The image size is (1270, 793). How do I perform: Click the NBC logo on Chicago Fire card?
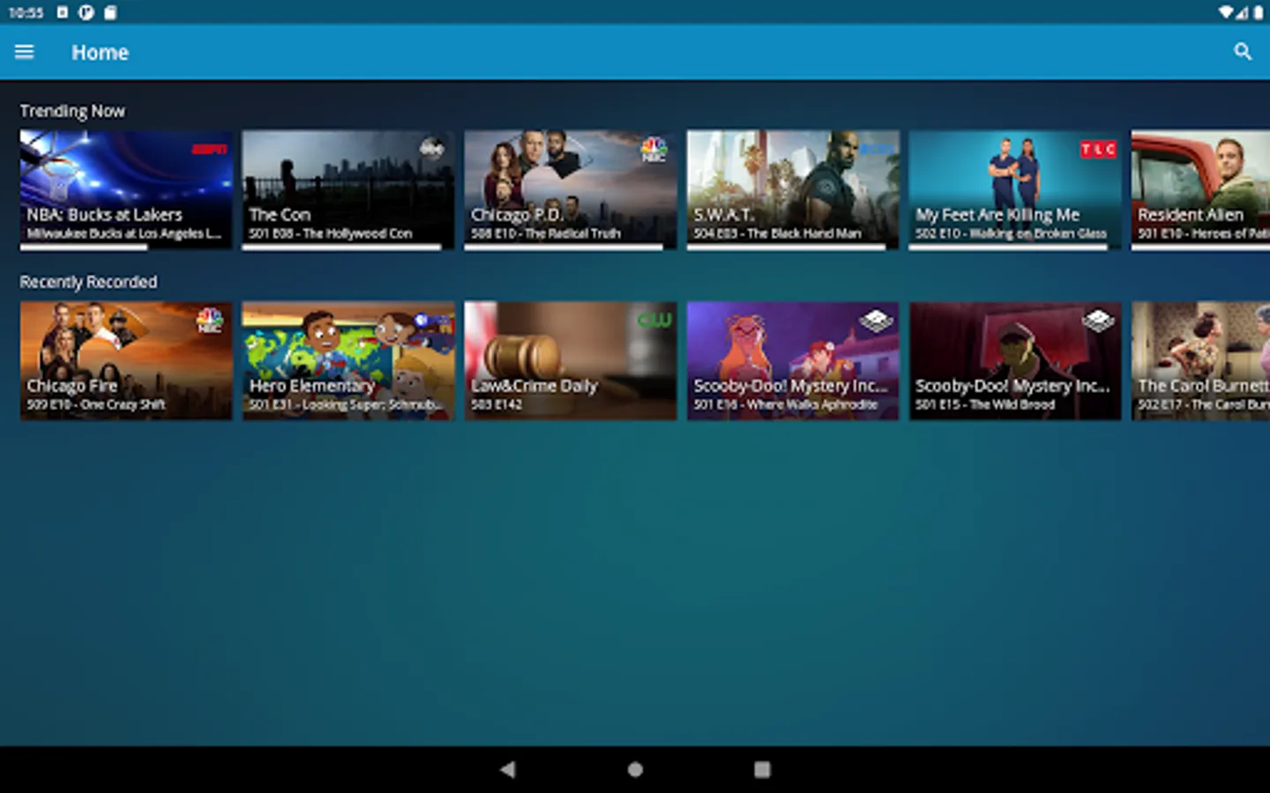(209, 320)
